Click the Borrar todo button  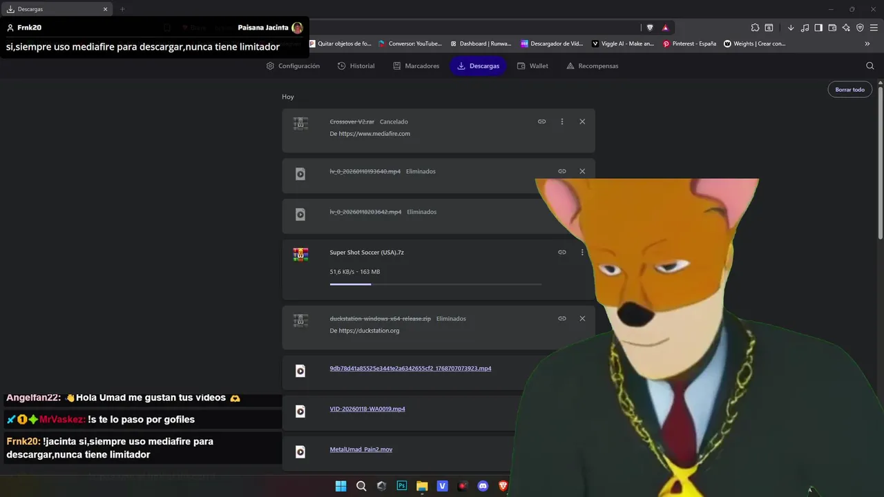coord(849,90)
